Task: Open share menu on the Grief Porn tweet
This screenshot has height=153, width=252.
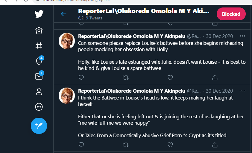Action: click(x=215, y=145)
